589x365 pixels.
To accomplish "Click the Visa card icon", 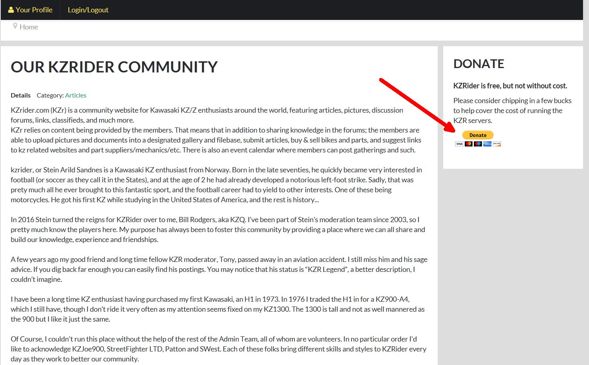I will (x=459, y=144).
